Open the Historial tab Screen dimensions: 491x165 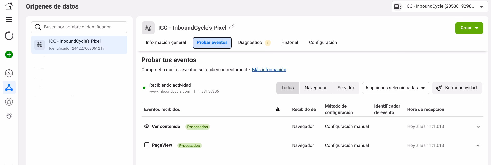(290, 42)
